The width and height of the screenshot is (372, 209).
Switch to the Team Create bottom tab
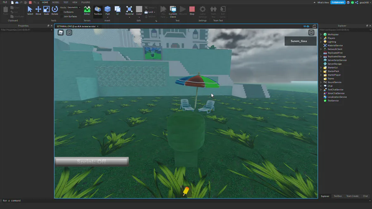(x=352, y=196)
